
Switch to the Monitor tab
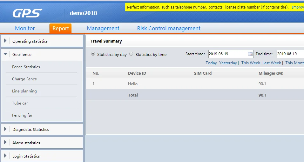[x=25, y=28]
